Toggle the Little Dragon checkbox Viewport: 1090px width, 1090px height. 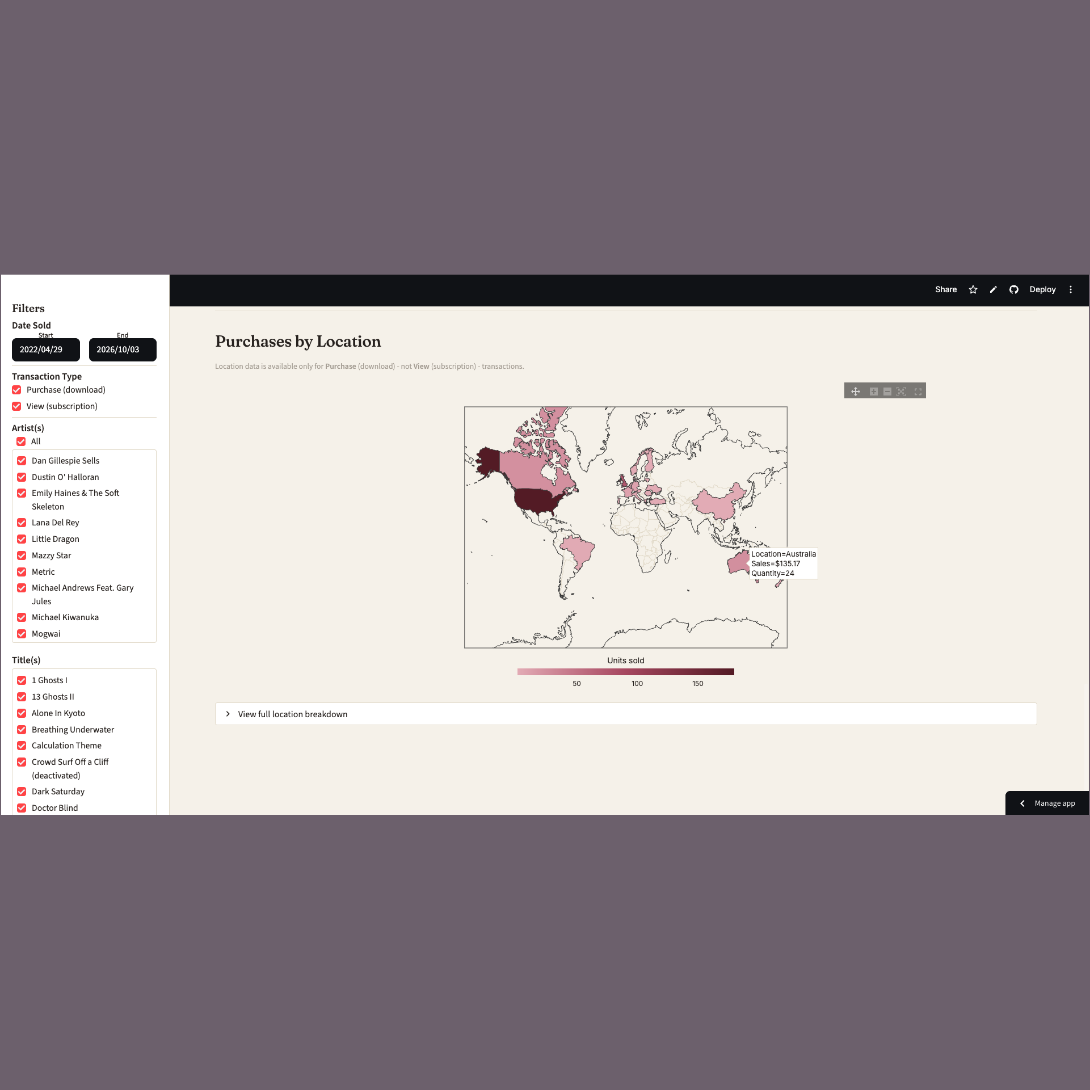22,539
